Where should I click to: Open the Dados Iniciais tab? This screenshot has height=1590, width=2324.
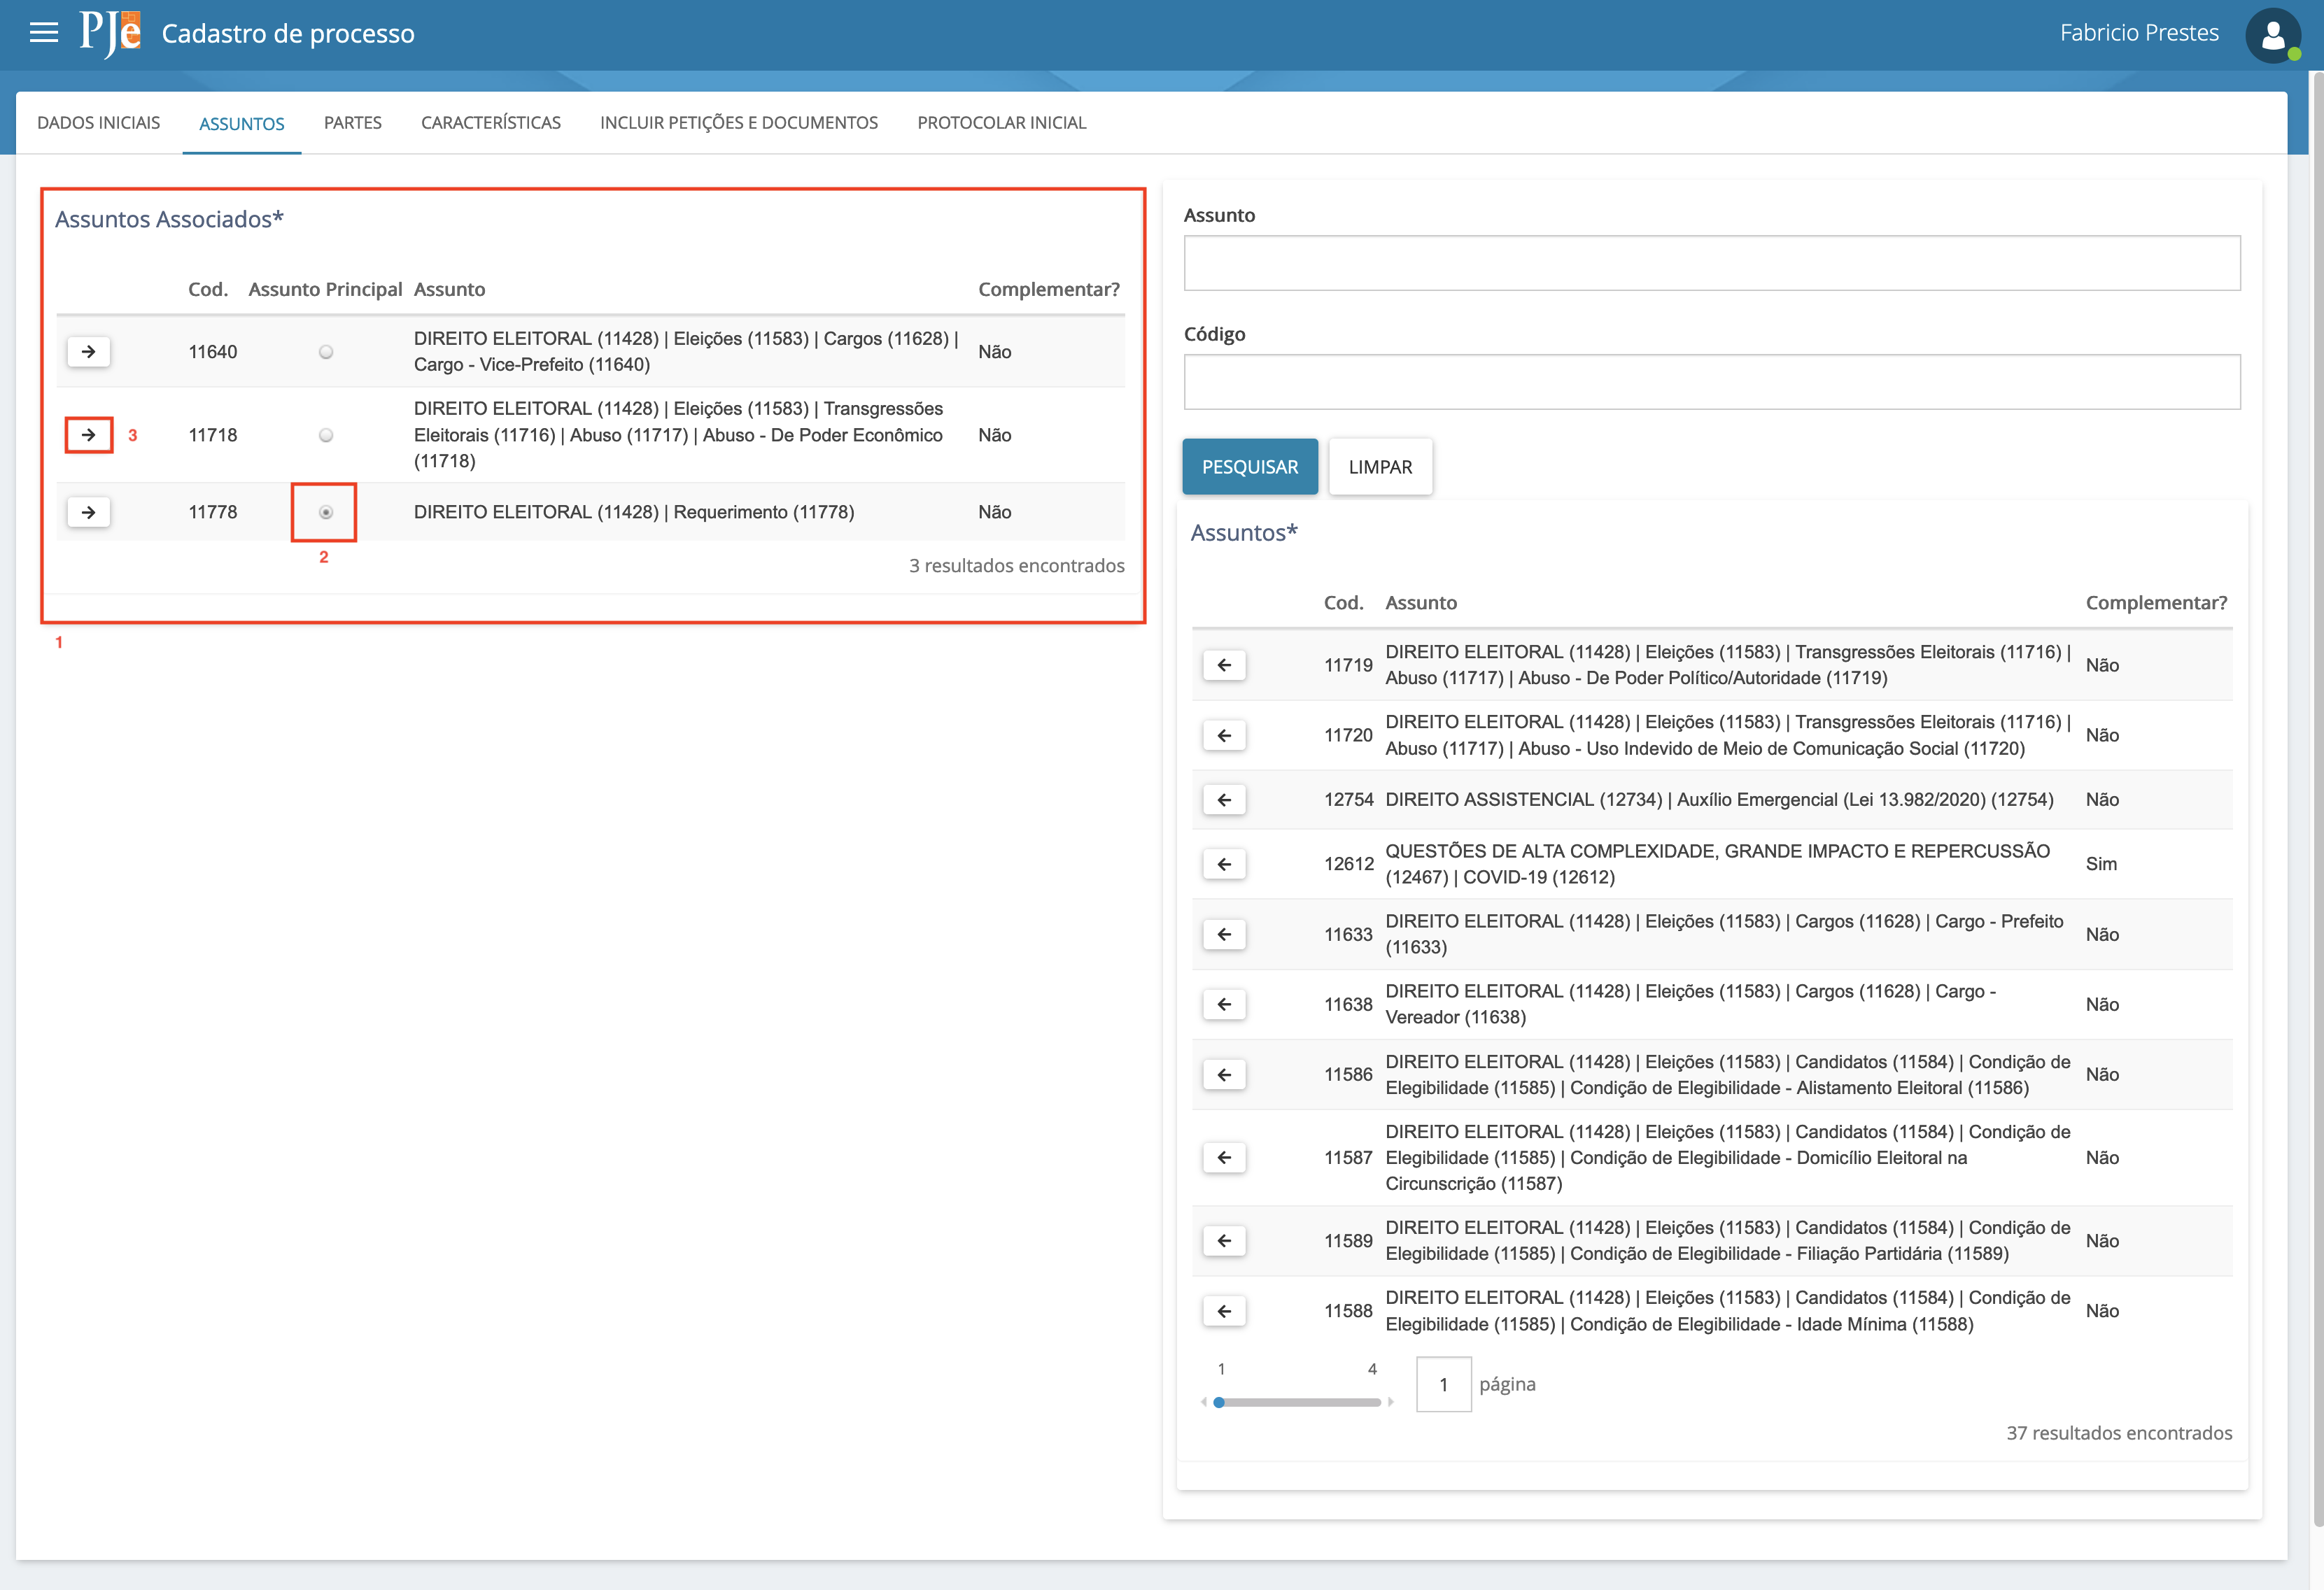(98, 123)
